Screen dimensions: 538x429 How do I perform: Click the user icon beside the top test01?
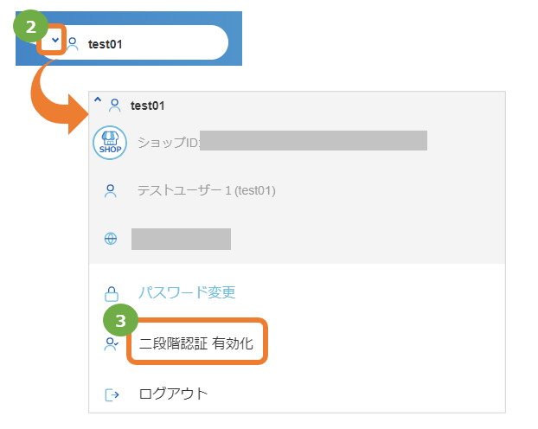coord(73,44)
